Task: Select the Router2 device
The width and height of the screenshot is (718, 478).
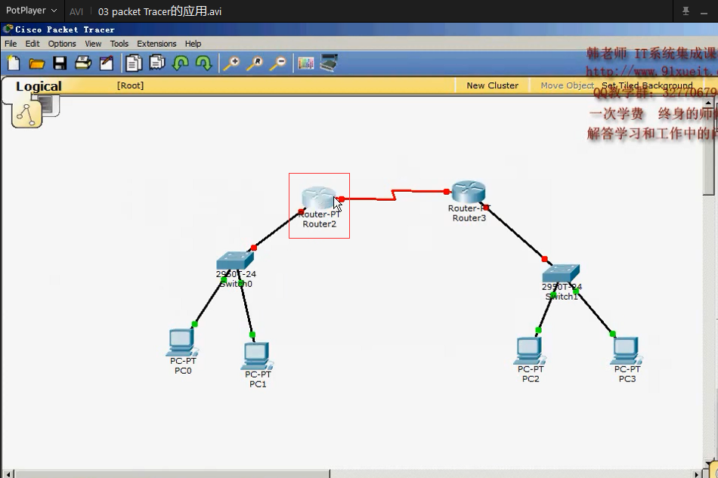Action: pyautogui.click(x=319, y=198)
